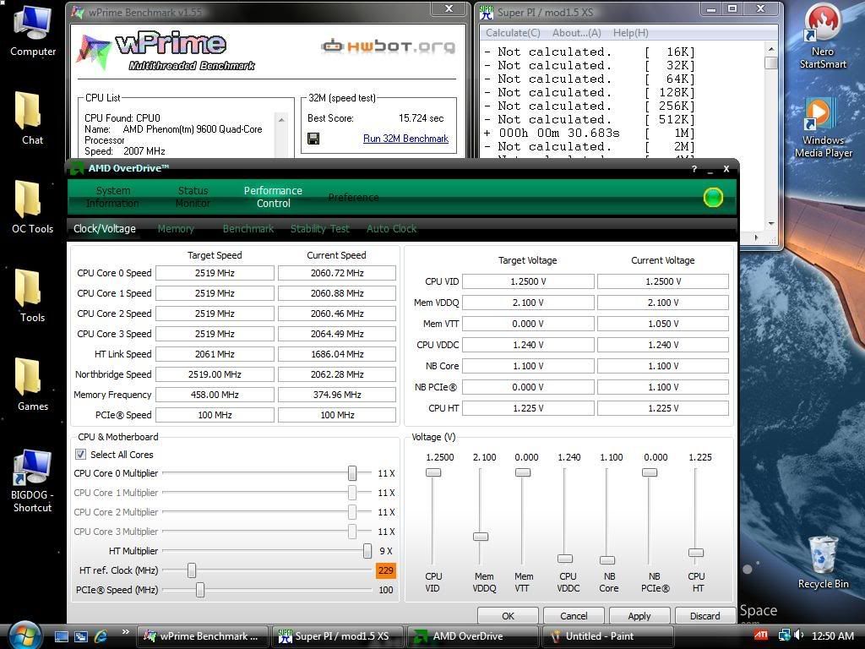Switch to the Status Monitor tab

193,197
